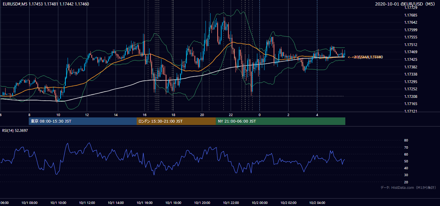Viewport: 440px width, 206px height.
Task: Click the hour label 4 under price chart
Action: (x=317, y=115)
